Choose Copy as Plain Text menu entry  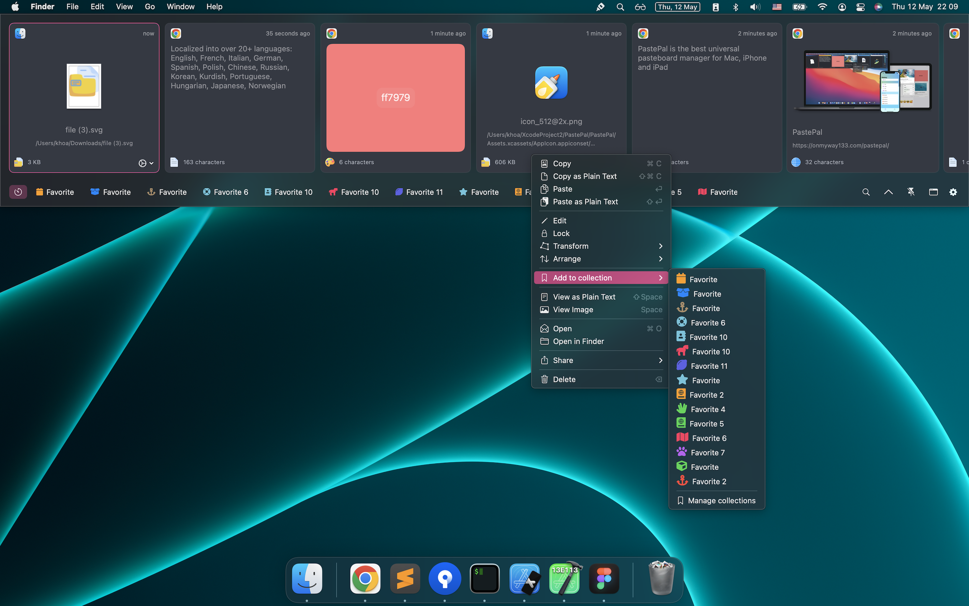[584, 176]
